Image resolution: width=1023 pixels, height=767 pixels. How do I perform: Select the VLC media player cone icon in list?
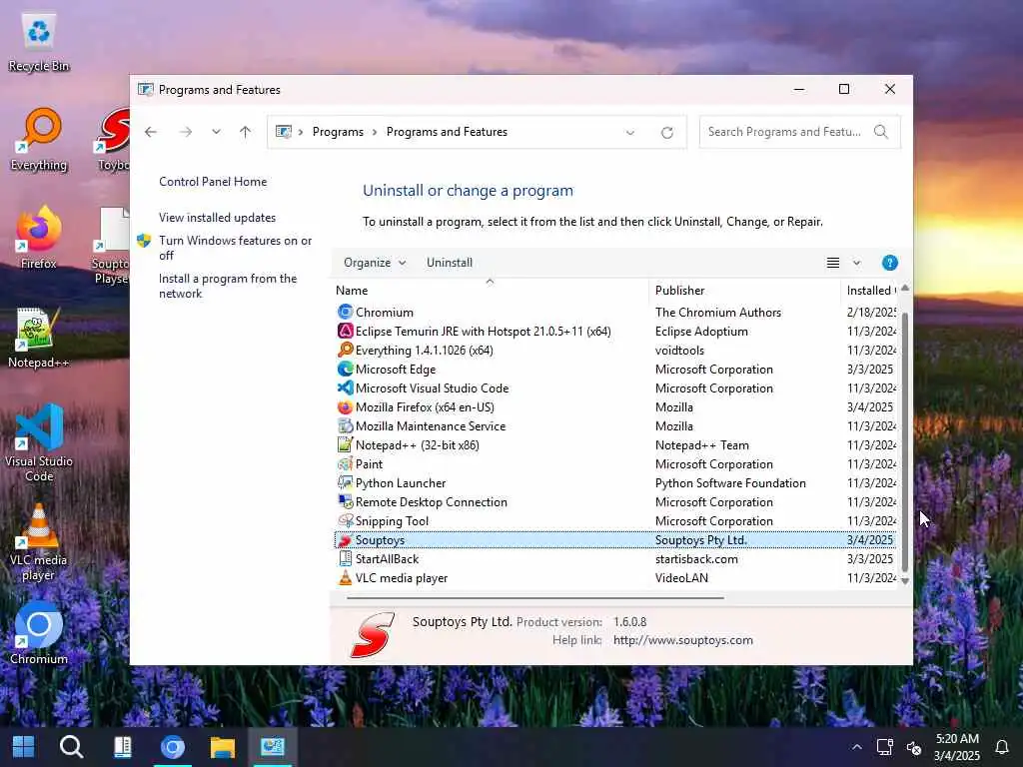pyautogui.click(x=345, y=578)
